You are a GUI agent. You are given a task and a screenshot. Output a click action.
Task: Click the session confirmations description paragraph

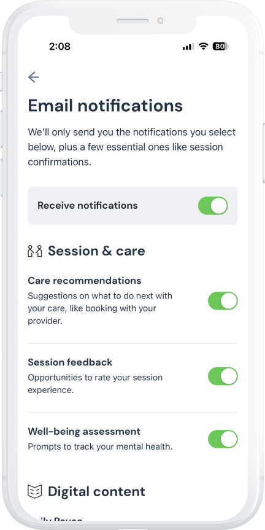pos(132,147)
